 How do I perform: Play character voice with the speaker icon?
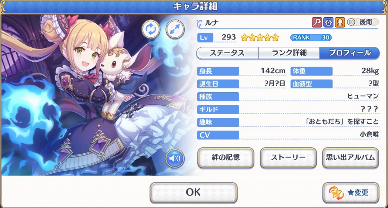click(175, 158)
